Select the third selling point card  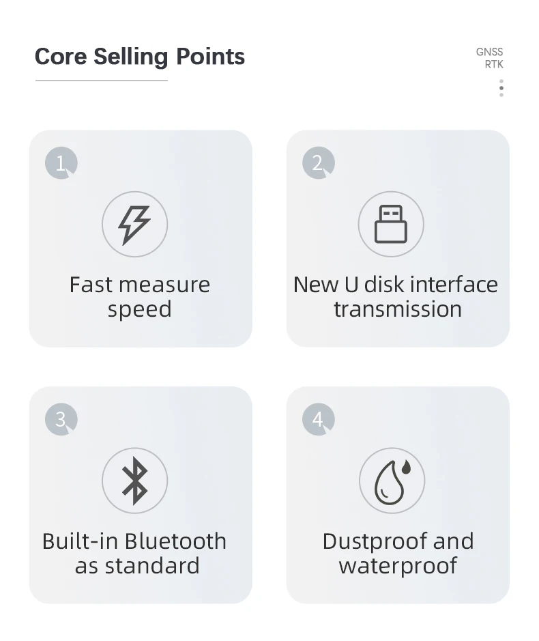click(x=141, y=495)
